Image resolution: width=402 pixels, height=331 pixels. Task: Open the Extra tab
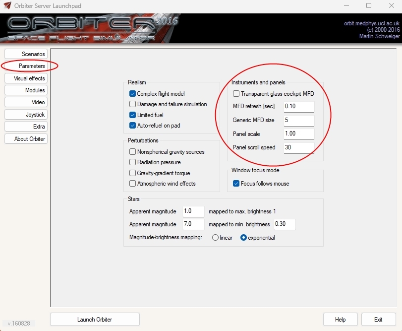(26, 127)
